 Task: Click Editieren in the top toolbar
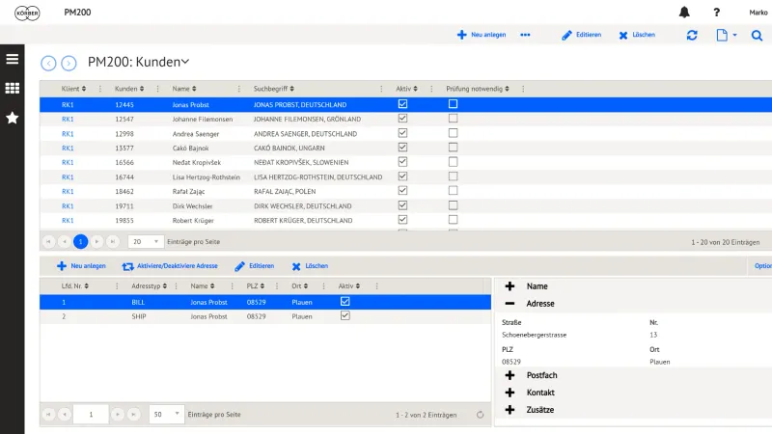click(582, 35)
